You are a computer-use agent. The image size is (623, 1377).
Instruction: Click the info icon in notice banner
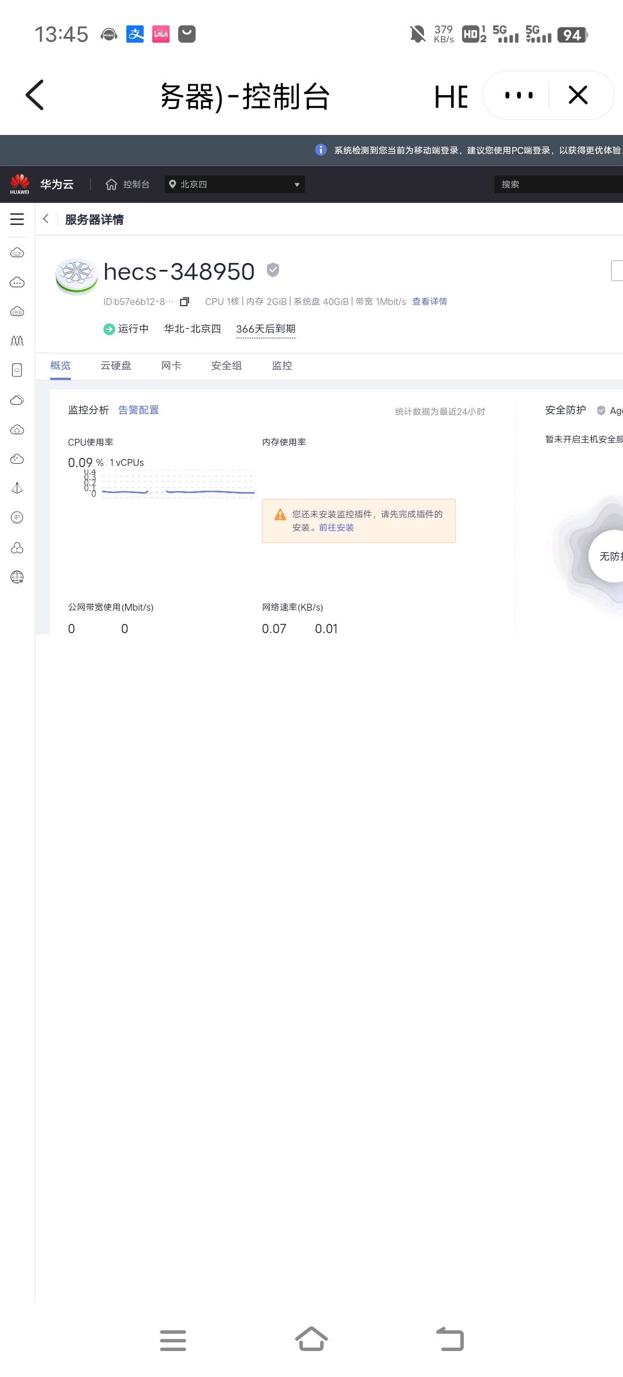click(x=321, y=150)
